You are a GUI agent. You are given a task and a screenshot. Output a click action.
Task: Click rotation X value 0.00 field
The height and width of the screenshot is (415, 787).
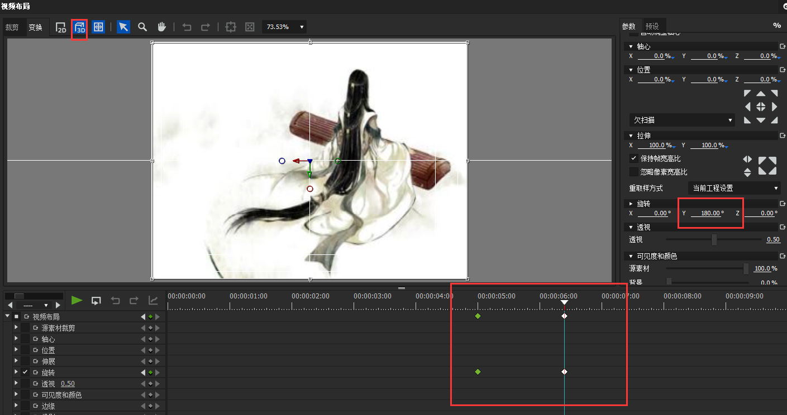pyautogui.click(x=654, y=213)
